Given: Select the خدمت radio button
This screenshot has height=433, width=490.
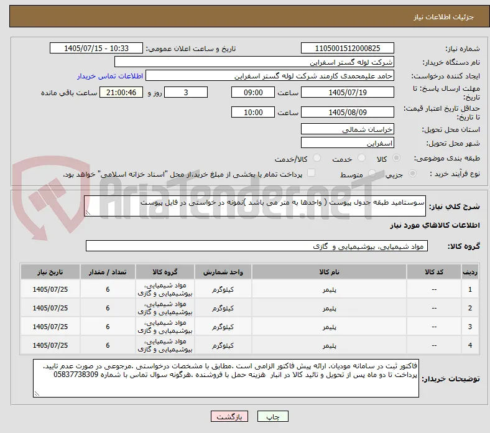Looking at the screenshot, I should [361, 158].
